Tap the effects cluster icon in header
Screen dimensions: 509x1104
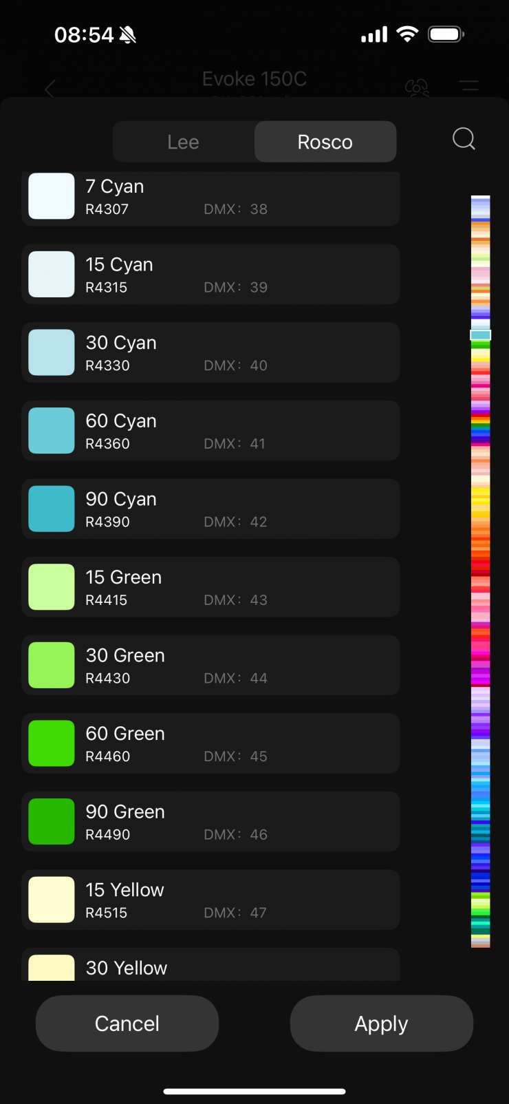pyautogui.click(x=417, y=87)
